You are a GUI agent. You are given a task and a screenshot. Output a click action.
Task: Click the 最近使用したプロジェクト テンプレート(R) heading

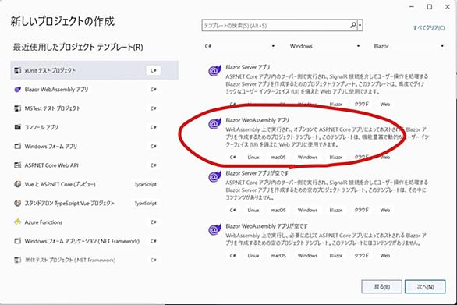78,47
